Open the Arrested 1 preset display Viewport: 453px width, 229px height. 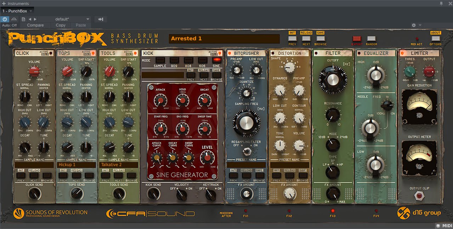(224, 39)
